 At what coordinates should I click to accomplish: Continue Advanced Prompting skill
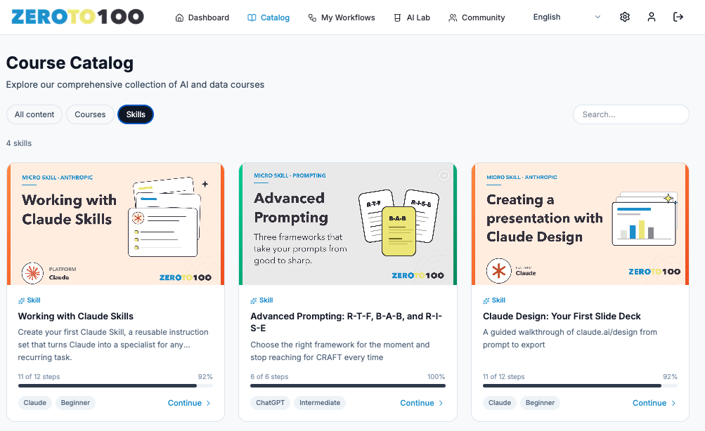[x=421, y=403]
